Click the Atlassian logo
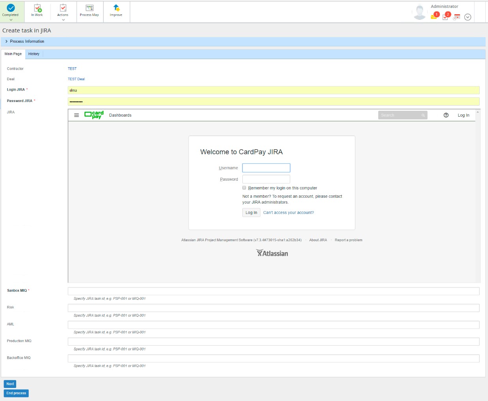Screen dimensions: 488x401 [272, 253]
